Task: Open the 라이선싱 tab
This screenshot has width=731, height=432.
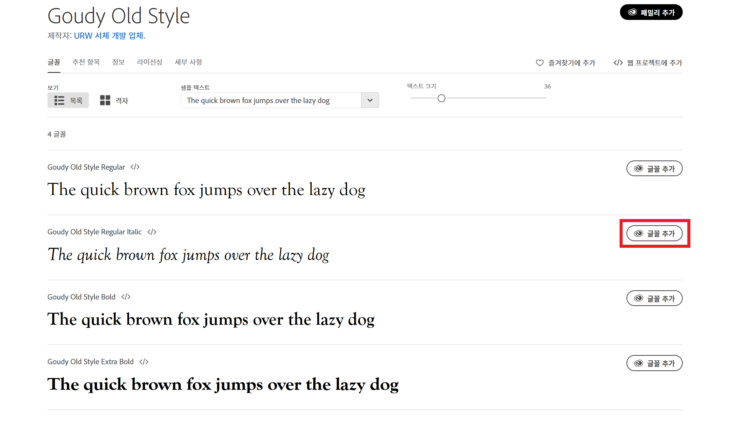Action: point(150,62)
